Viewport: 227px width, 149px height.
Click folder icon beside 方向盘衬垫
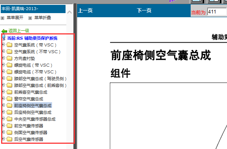(9, 58)
